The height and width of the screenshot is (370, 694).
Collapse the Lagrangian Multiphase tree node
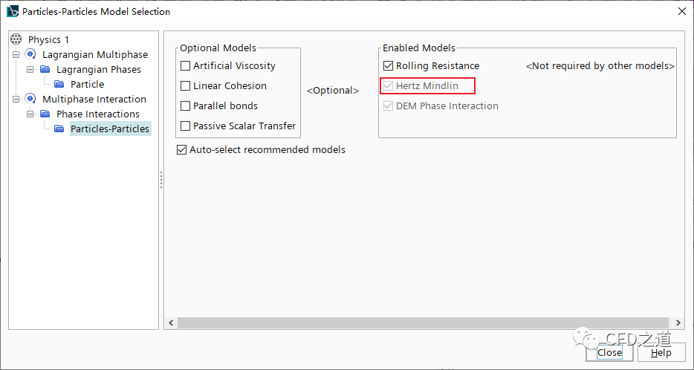pos(16,54)
